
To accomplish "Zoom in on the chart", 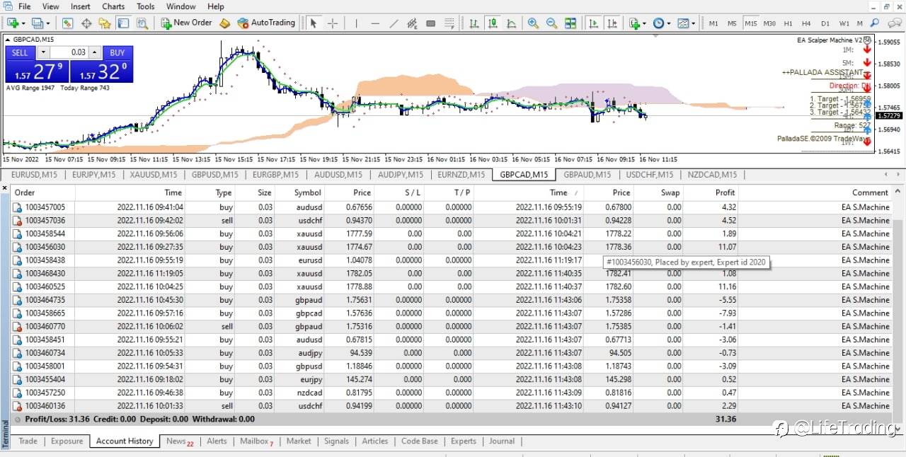I will pos(532,23).
